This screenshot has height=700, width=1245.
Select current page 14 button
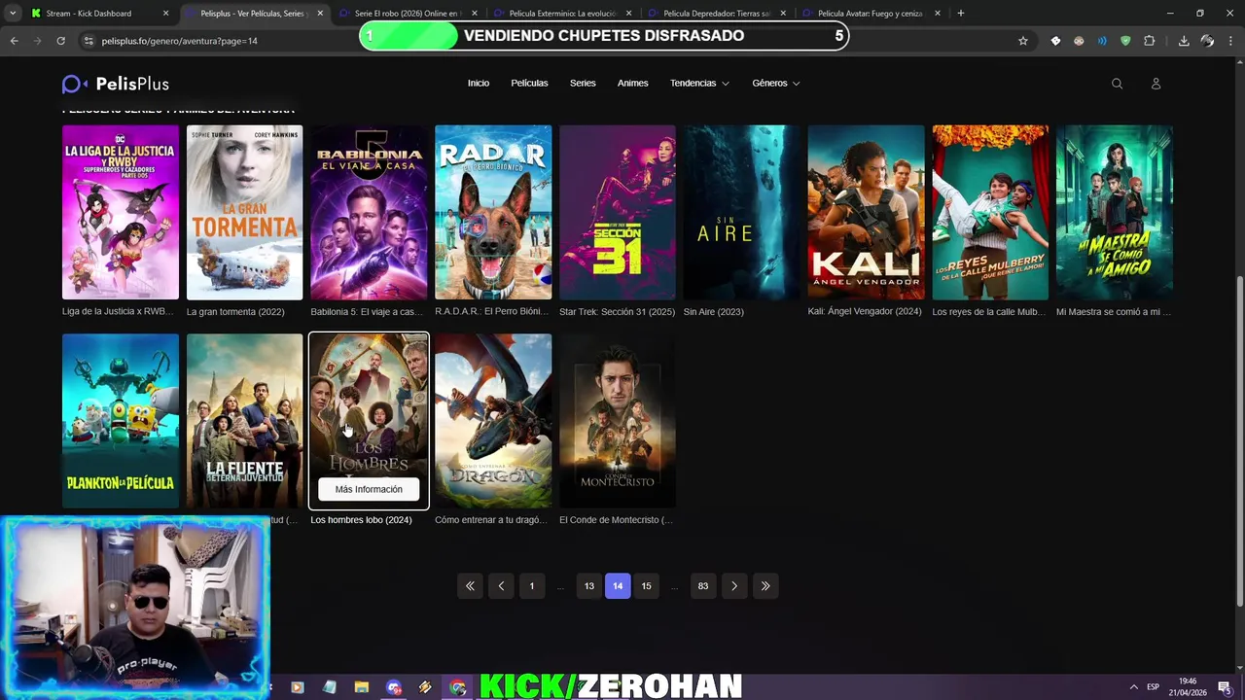pos(618,585)
